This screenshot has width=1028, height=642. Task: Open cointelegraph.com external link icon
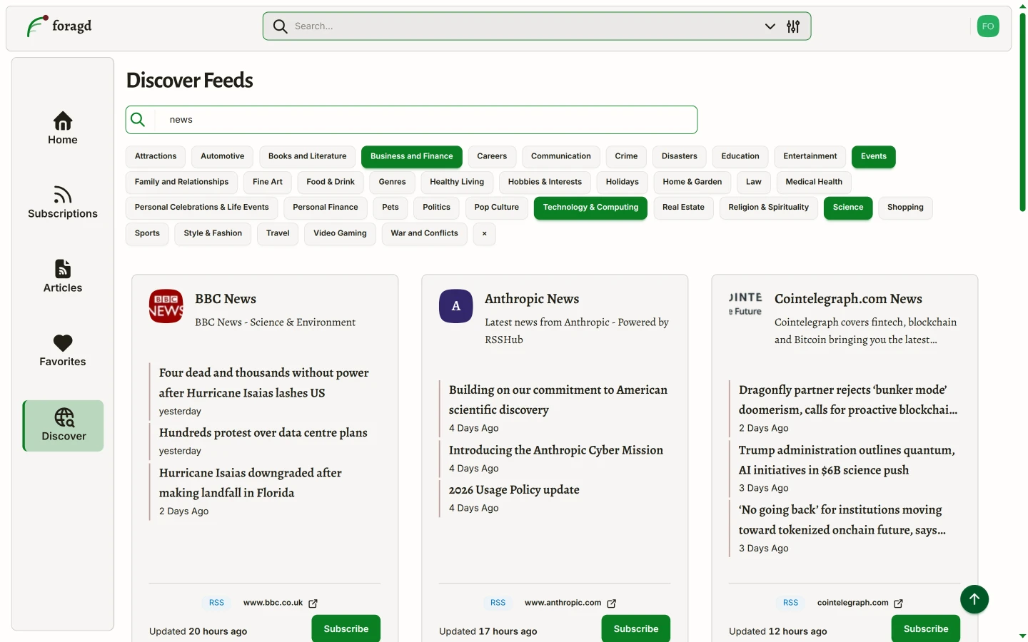click(898, 603)
